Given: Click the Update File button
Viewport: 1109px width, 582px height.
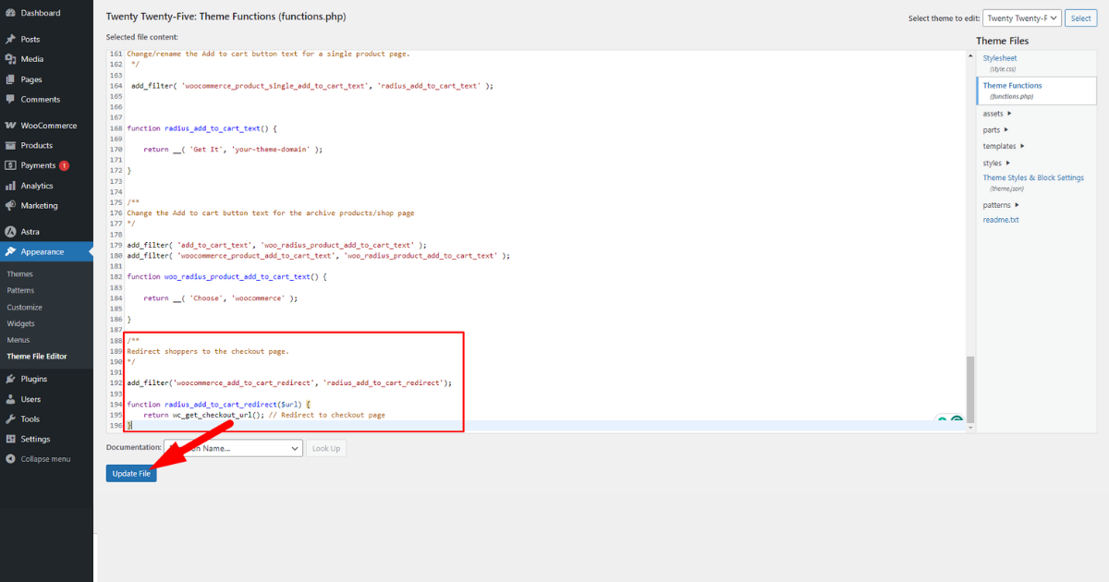Looking at the screenshot, I should [x=131, y=474].
